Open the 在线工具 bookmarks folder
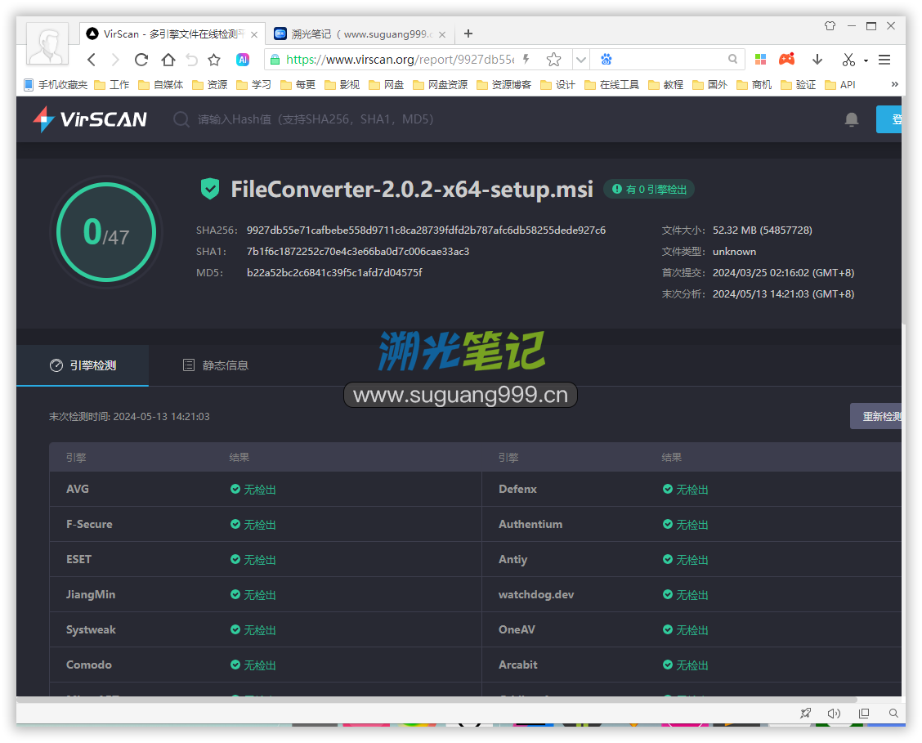 coord(612,85)
